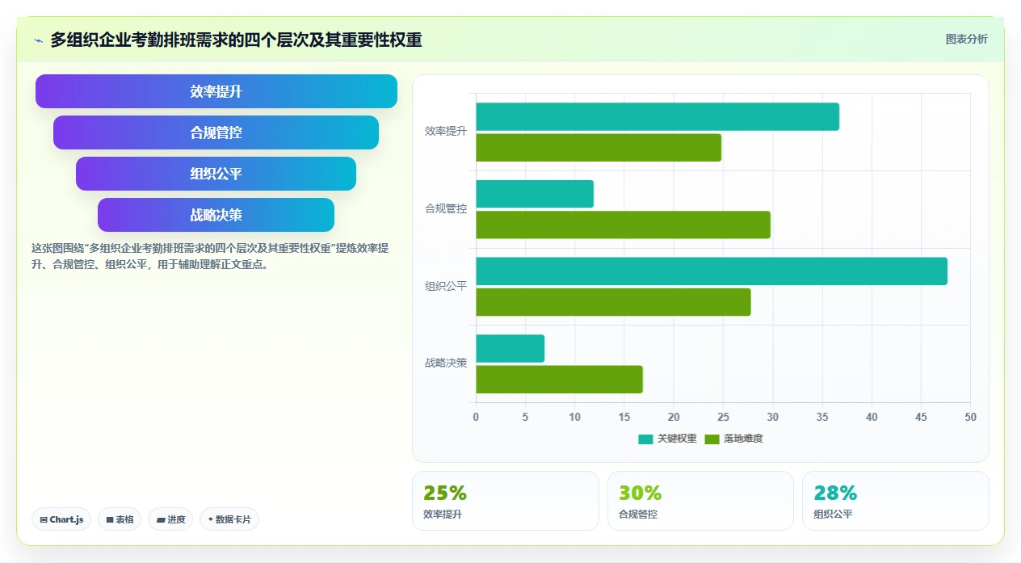
Task: Click the teal 关键权重 bar for 组织公平
Action: pyautogui.click(x=712, y=271)
